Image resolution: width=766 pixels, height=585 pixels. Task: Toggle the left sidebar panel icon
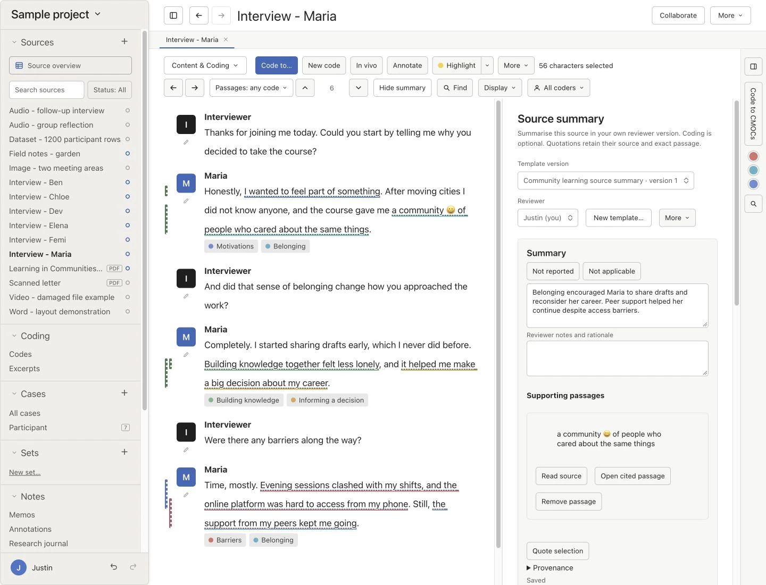[173, 15]
